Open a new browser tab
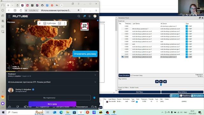The image size is (204, 115). coord(62,5)
